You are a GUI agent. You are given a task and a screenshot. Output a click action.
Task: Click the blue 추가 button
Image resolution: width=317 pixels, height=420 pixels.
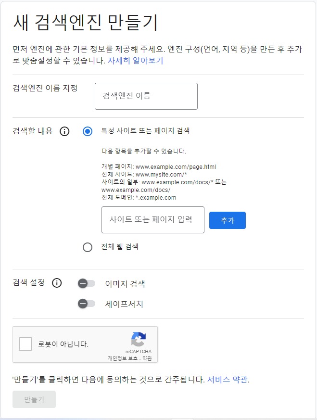tap(228, 220)
